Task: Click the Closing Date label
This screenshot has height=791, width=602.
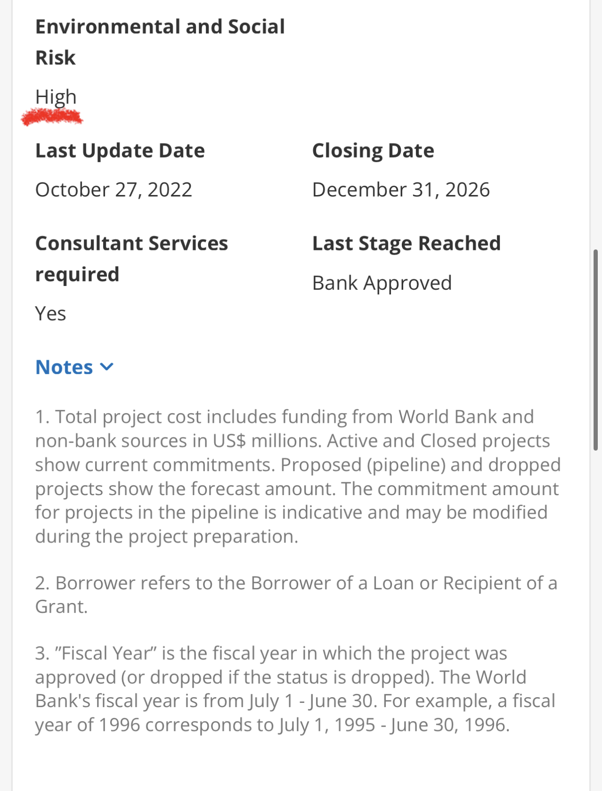Action: pos(373,151)
